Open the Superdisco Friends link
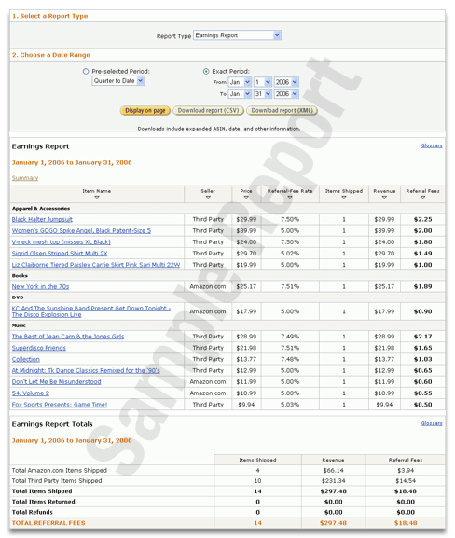This screenshot has width=455, height=538. 39,348
